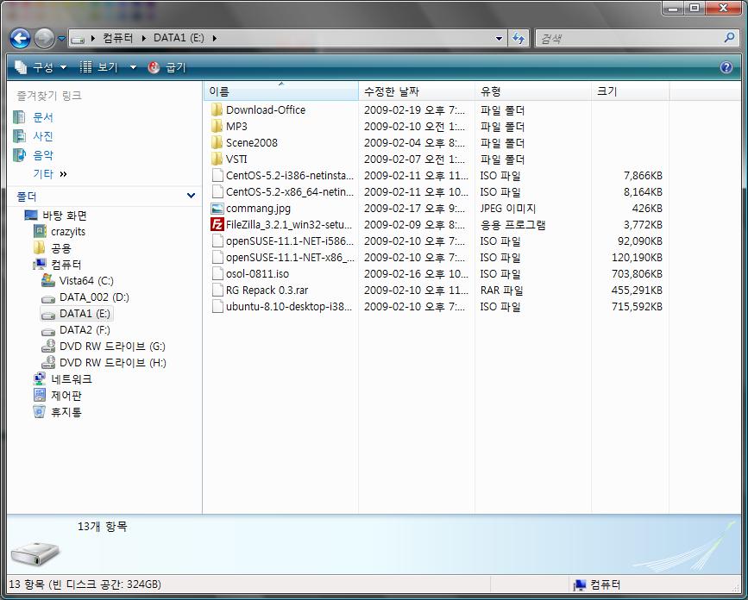
Task: Click JPEG 이미지 type of commang.jpg
Action: [x=508, y=209]
